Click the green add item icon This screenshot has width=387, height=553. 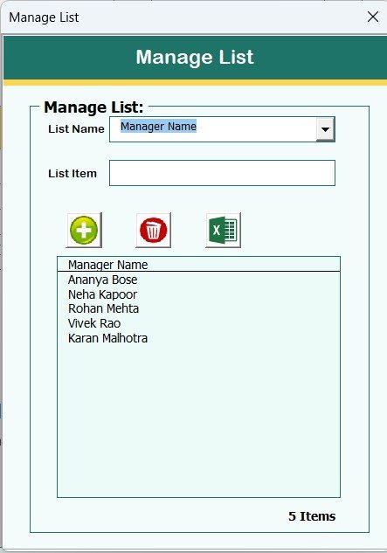click(x=84, y=230)
